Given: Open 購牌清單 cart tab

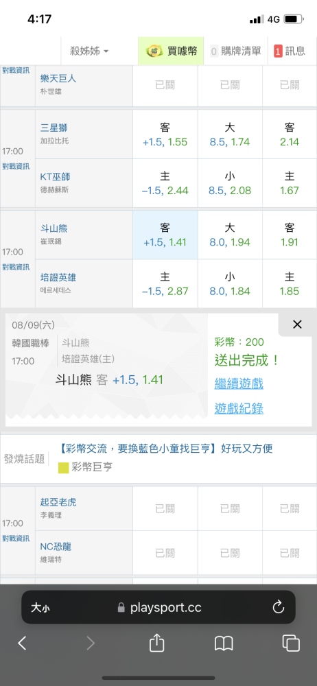Looking at the screenshot, I should tap(235, 51).
